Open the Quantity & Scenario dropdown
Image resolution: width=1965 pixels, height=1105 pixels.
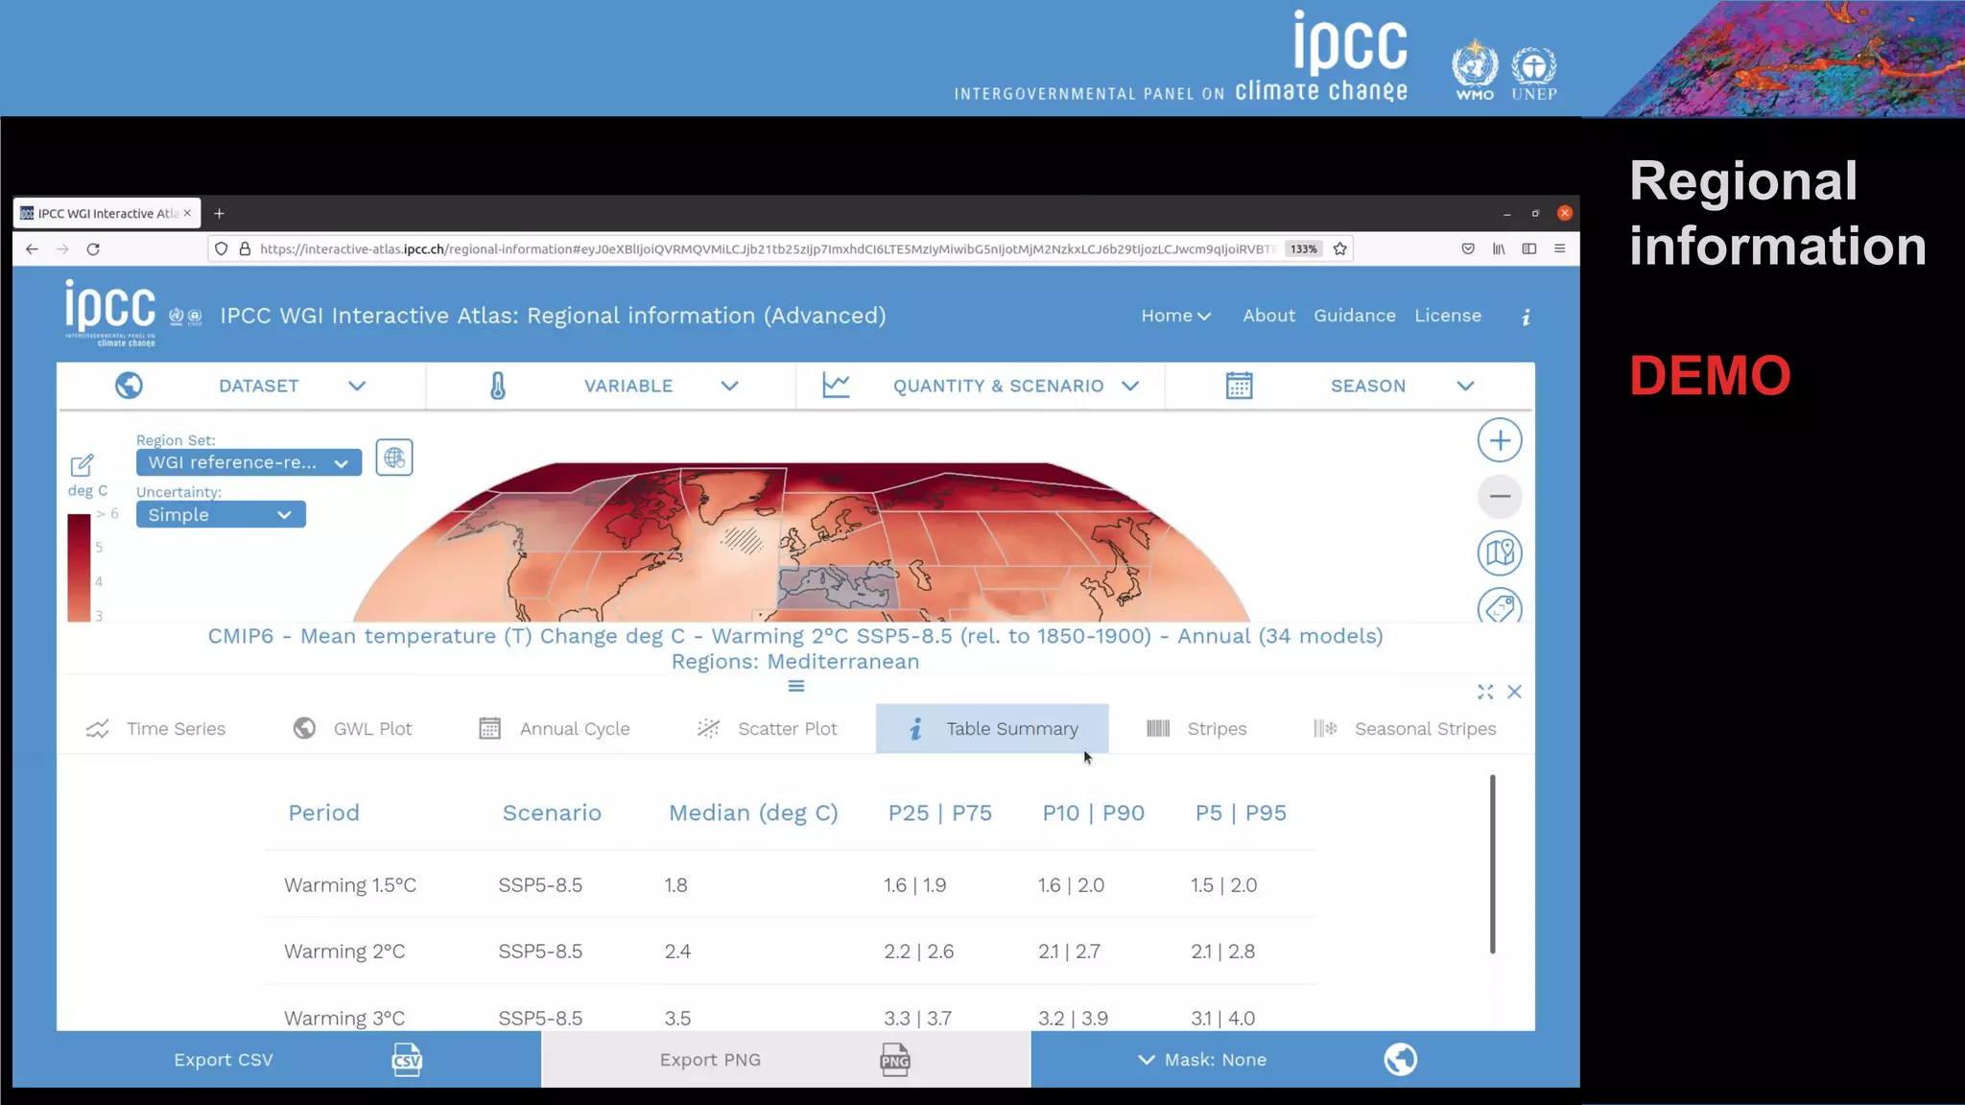(981, 386)
